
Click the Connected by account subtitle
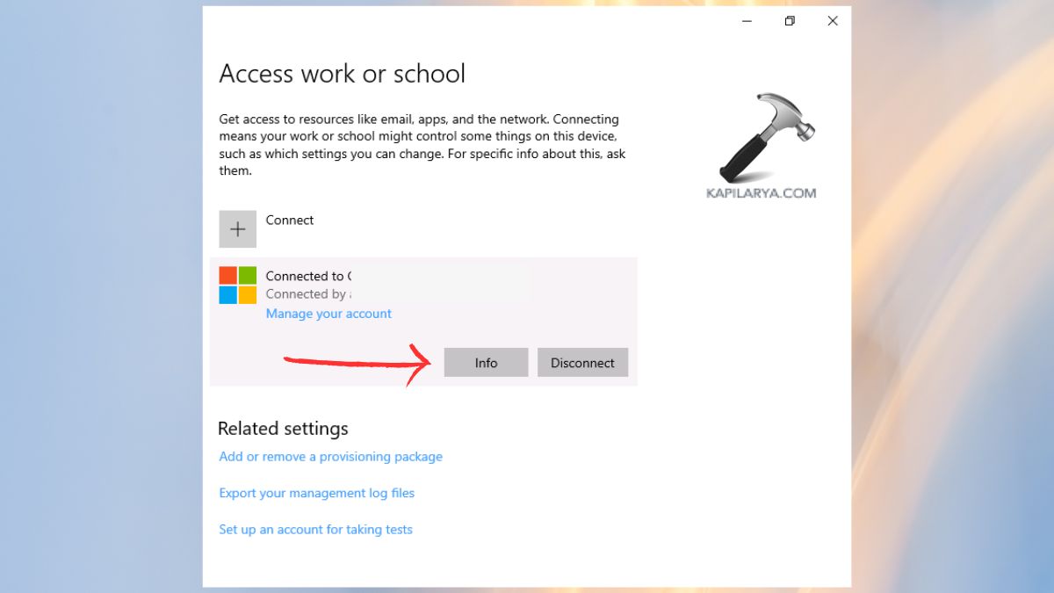pos(307,294)
